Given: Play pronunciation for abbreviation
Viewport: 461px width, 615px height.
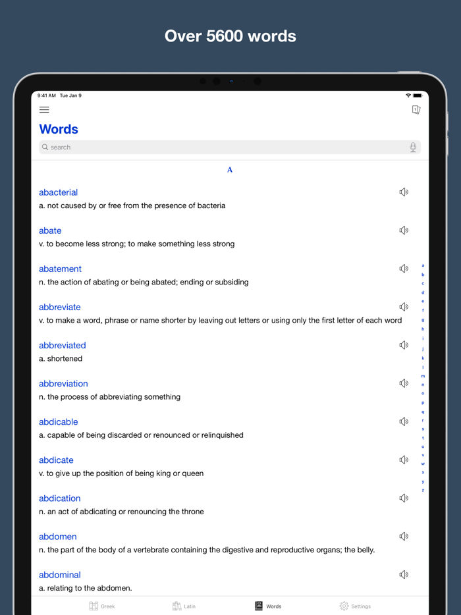Looking at the screenshot, I should click(404, 383).
